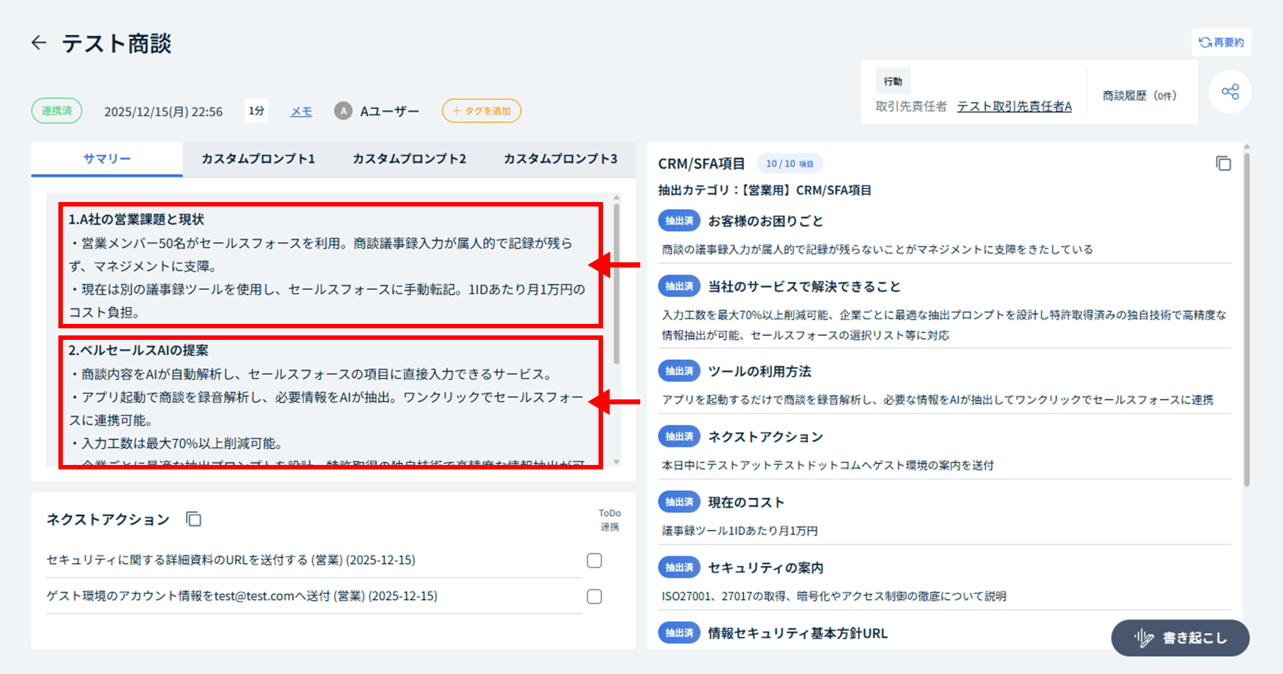Screen dimensions: 1283x674
Task: Copy ネクストアクション list with copy icon
Action: [194, 519]
